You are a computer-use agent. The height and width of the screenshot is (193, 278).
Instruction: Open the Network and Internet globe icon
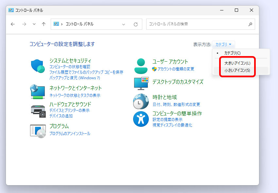(x=38, y=92)
